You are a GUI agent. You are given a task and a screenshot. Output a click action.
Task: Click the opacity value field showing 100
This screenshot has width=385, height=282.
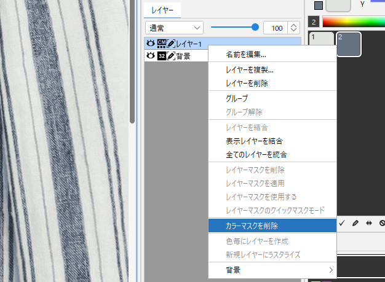pos(276,28)
